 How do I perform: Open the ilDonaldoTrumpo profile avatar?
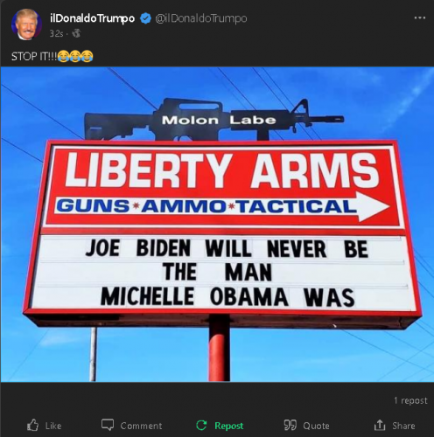[26, 24]
